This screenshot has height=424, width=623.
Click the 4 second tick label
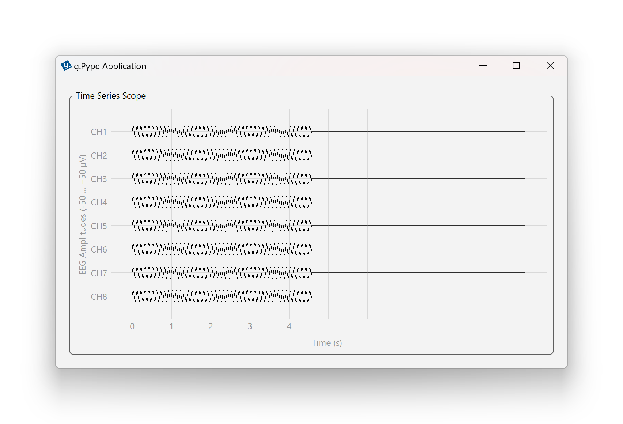pos(289,326)
